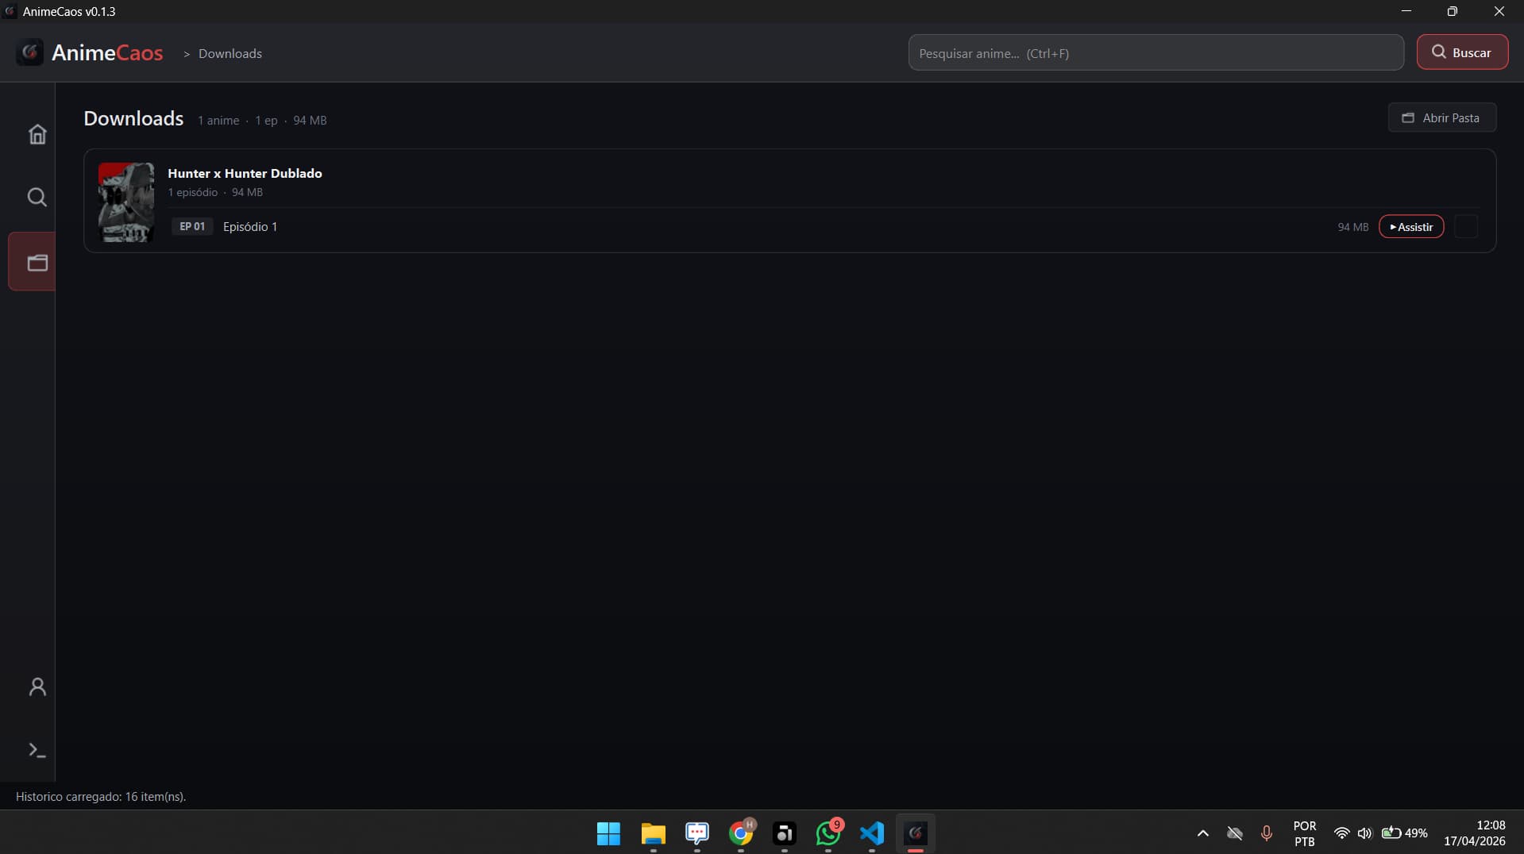Expand hidden icons in the system tray
The width and height of the screenshot is (1524, 854).
point(1202,833)
